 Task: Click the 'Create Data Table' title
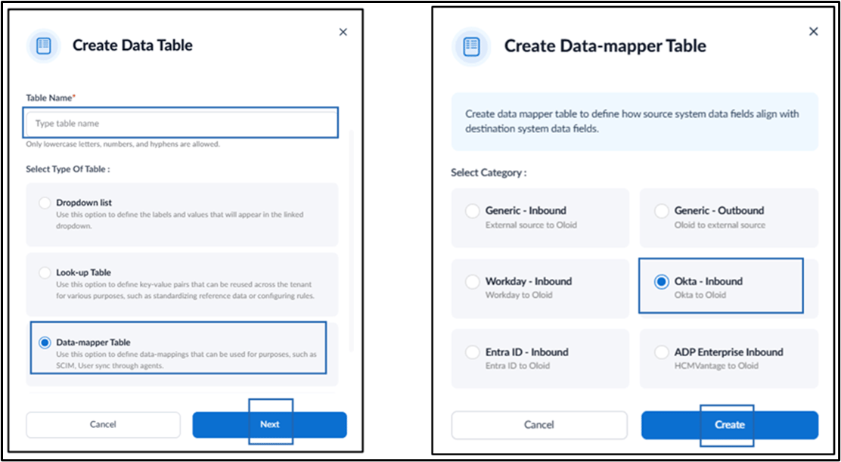(x=132, y=45)
